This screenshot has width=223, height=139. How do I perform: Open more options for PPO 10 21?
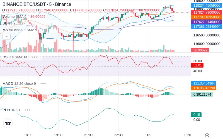click(27, 110)
